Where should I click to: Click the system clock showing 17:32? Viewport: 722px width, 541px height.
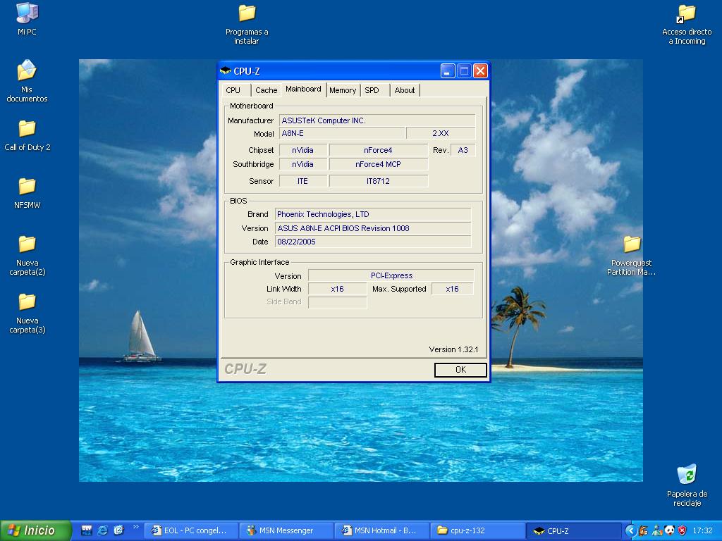coord(702,531)
